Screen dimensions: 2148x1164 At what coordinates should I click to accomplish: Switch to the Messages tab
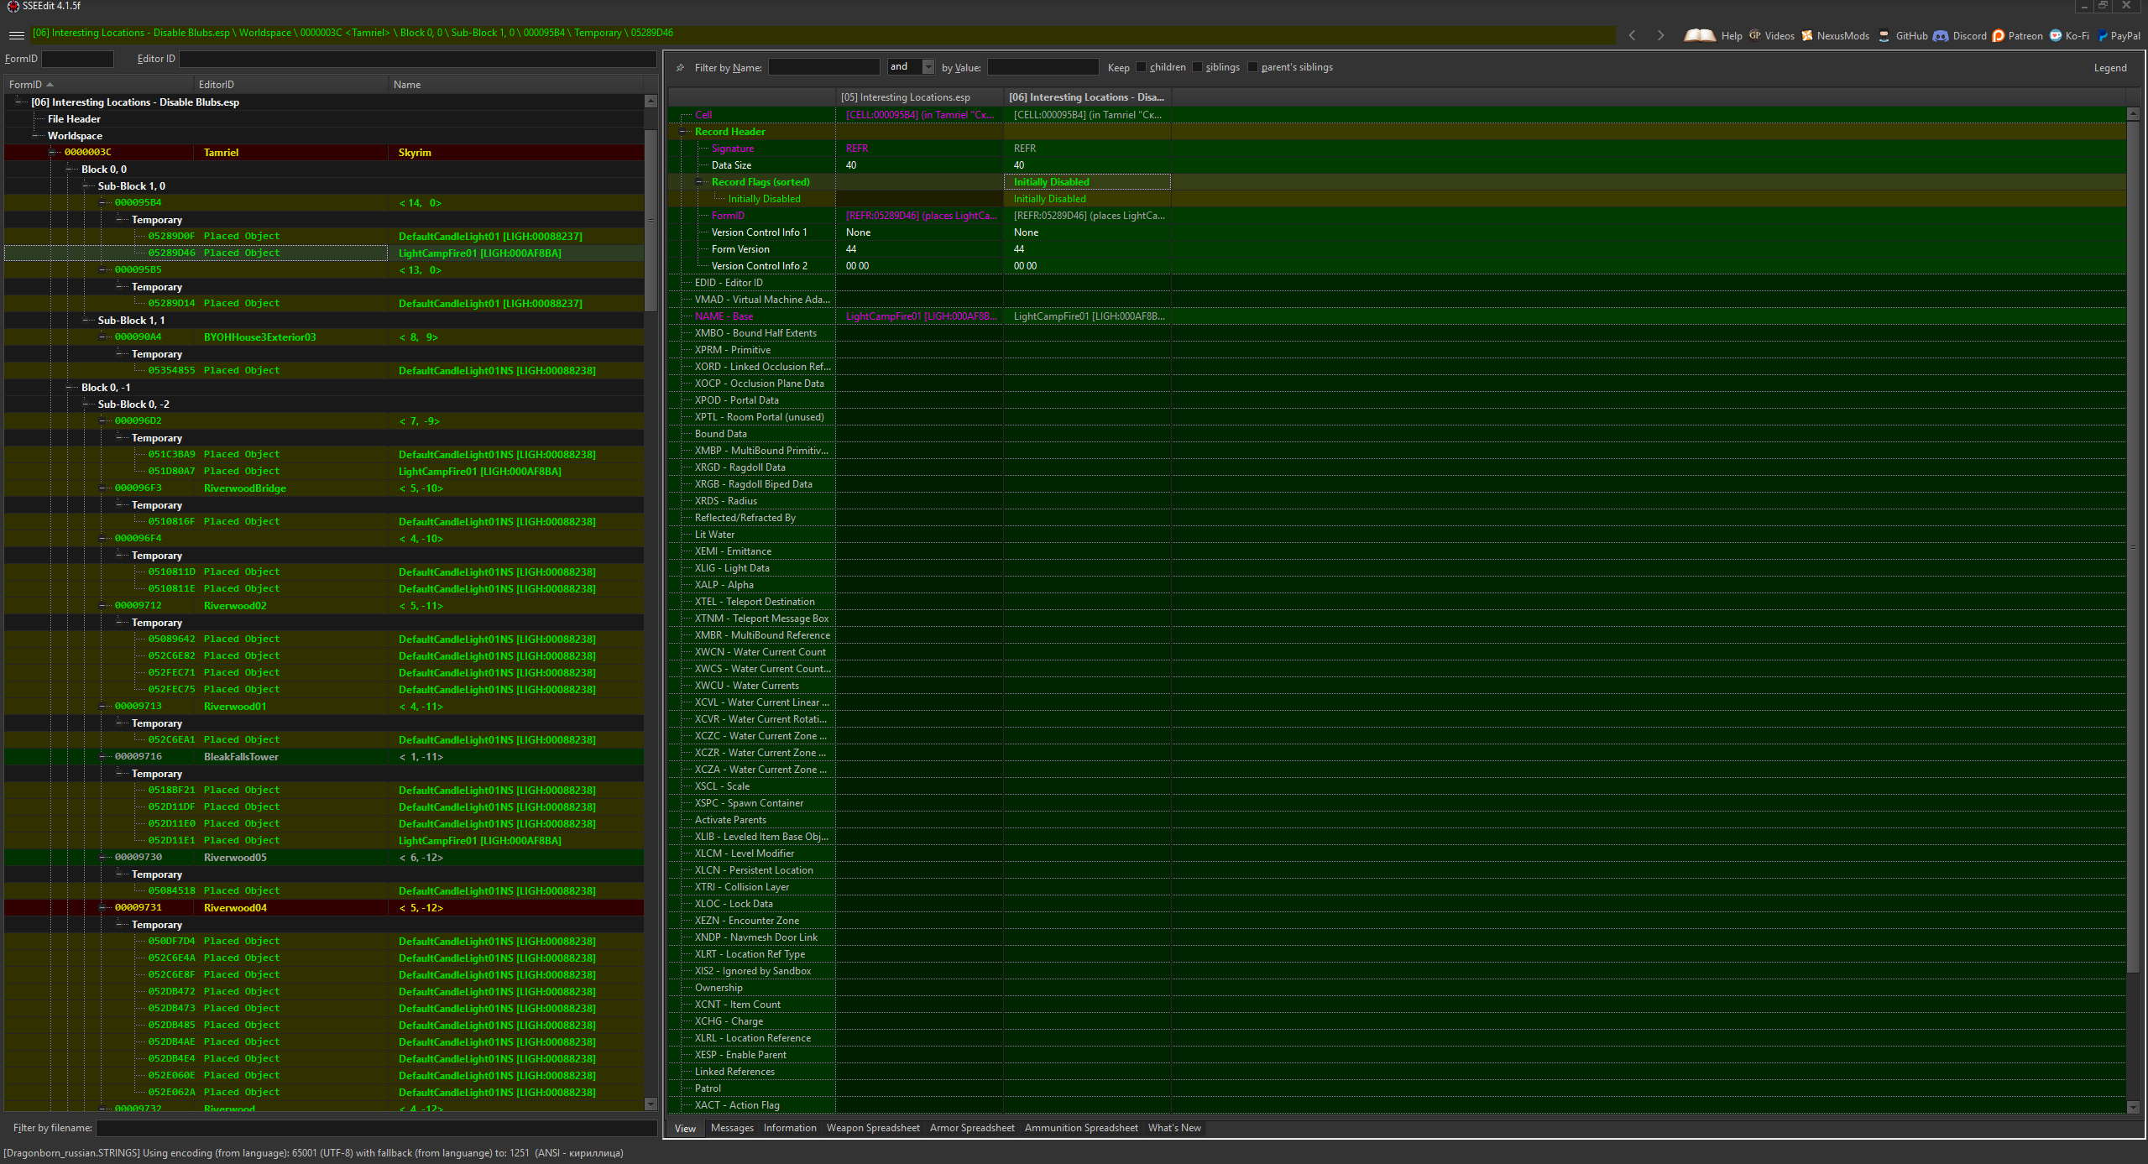[x=731, y=1128]
